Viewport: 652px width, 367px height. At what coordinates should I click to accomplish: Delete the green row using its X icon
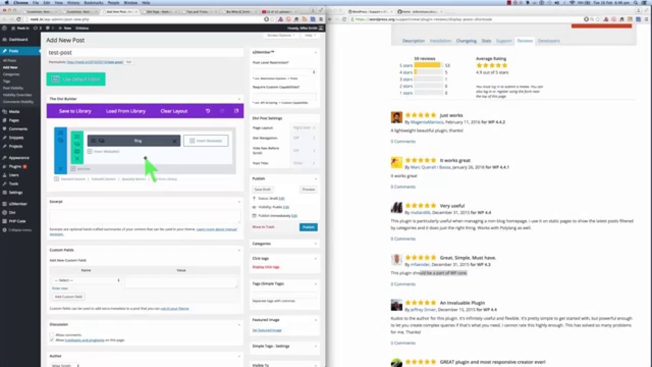(77, 159)
